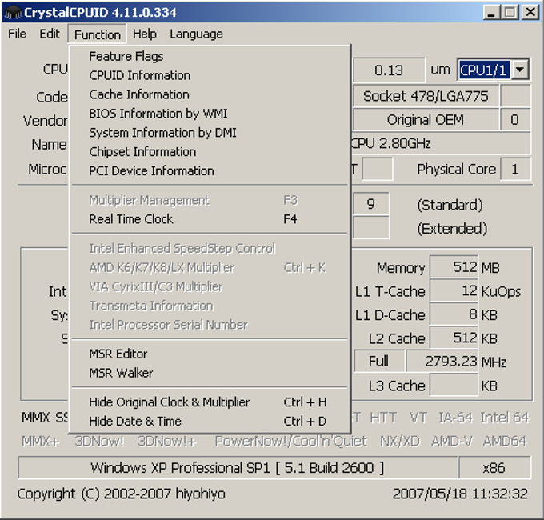Click the Windows XP Professional SP1 OS field
Viewport: 544px width, 520px height.
(x=238, y=468)
